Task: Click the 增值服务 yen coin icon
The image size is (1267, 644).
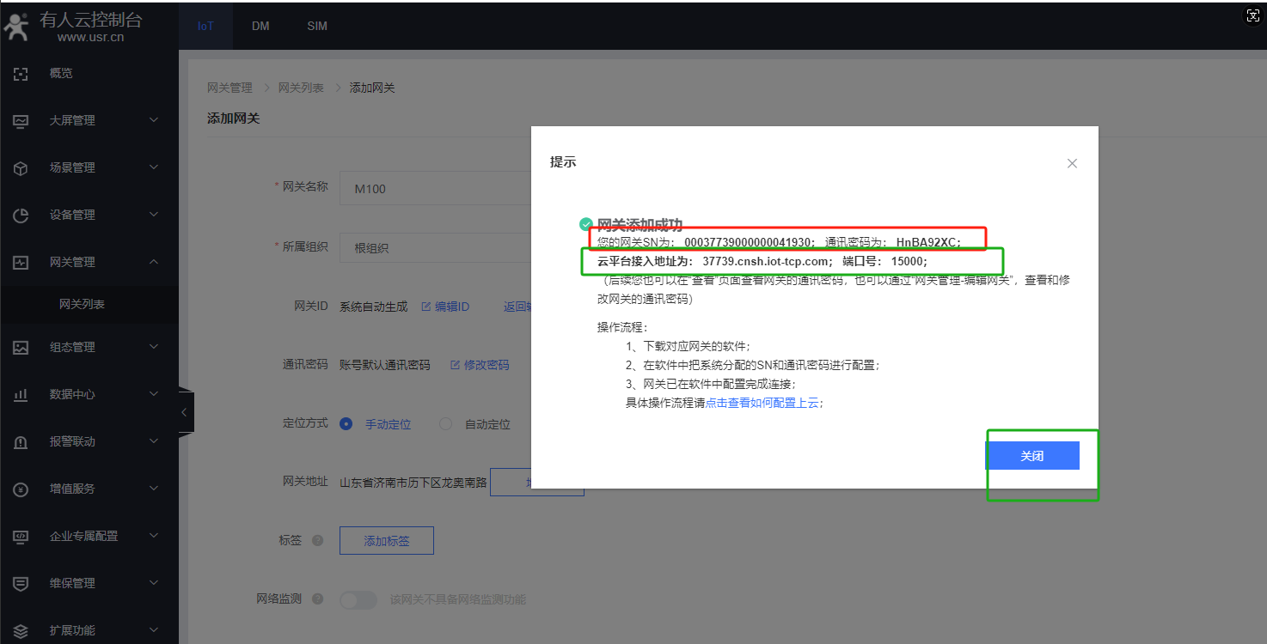Action: 21,489
